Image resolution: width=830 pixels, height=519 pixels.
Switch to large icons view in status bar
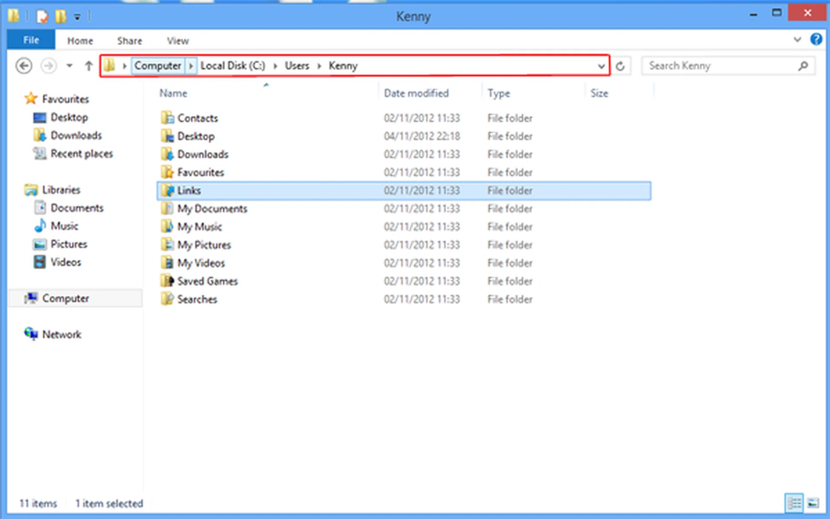click(813, 503)
